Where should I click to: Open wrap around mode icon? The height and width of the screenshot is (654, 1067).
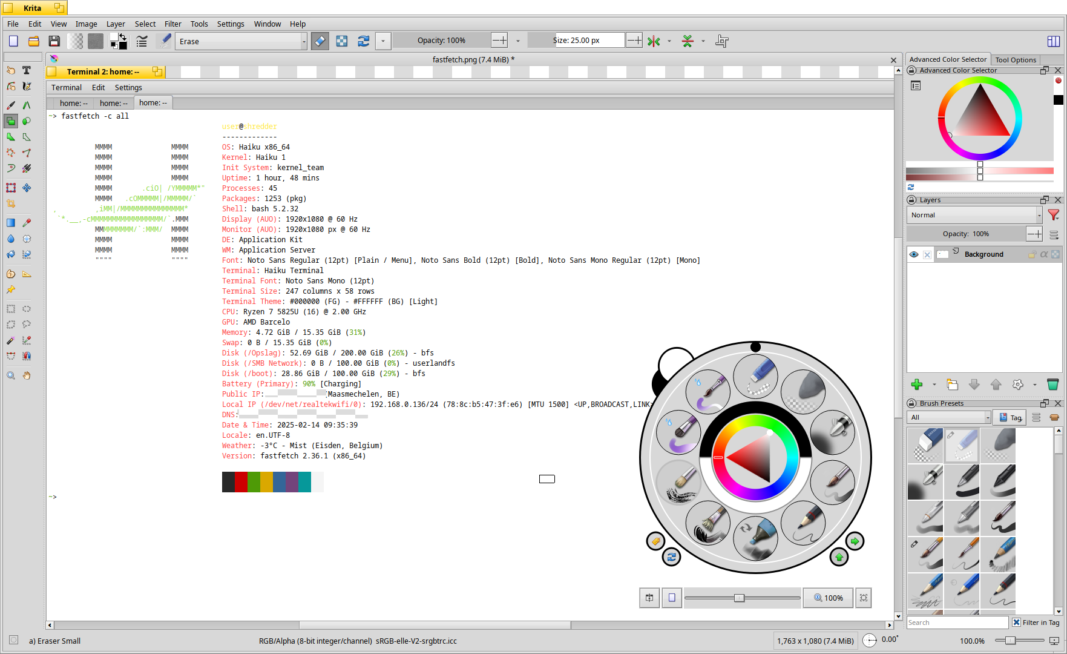(x=722, y=41)
